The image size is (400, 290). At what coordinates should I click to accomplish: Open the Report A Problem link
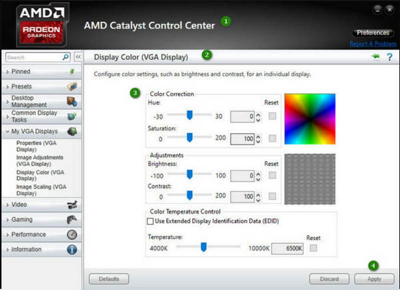[373, 44]
